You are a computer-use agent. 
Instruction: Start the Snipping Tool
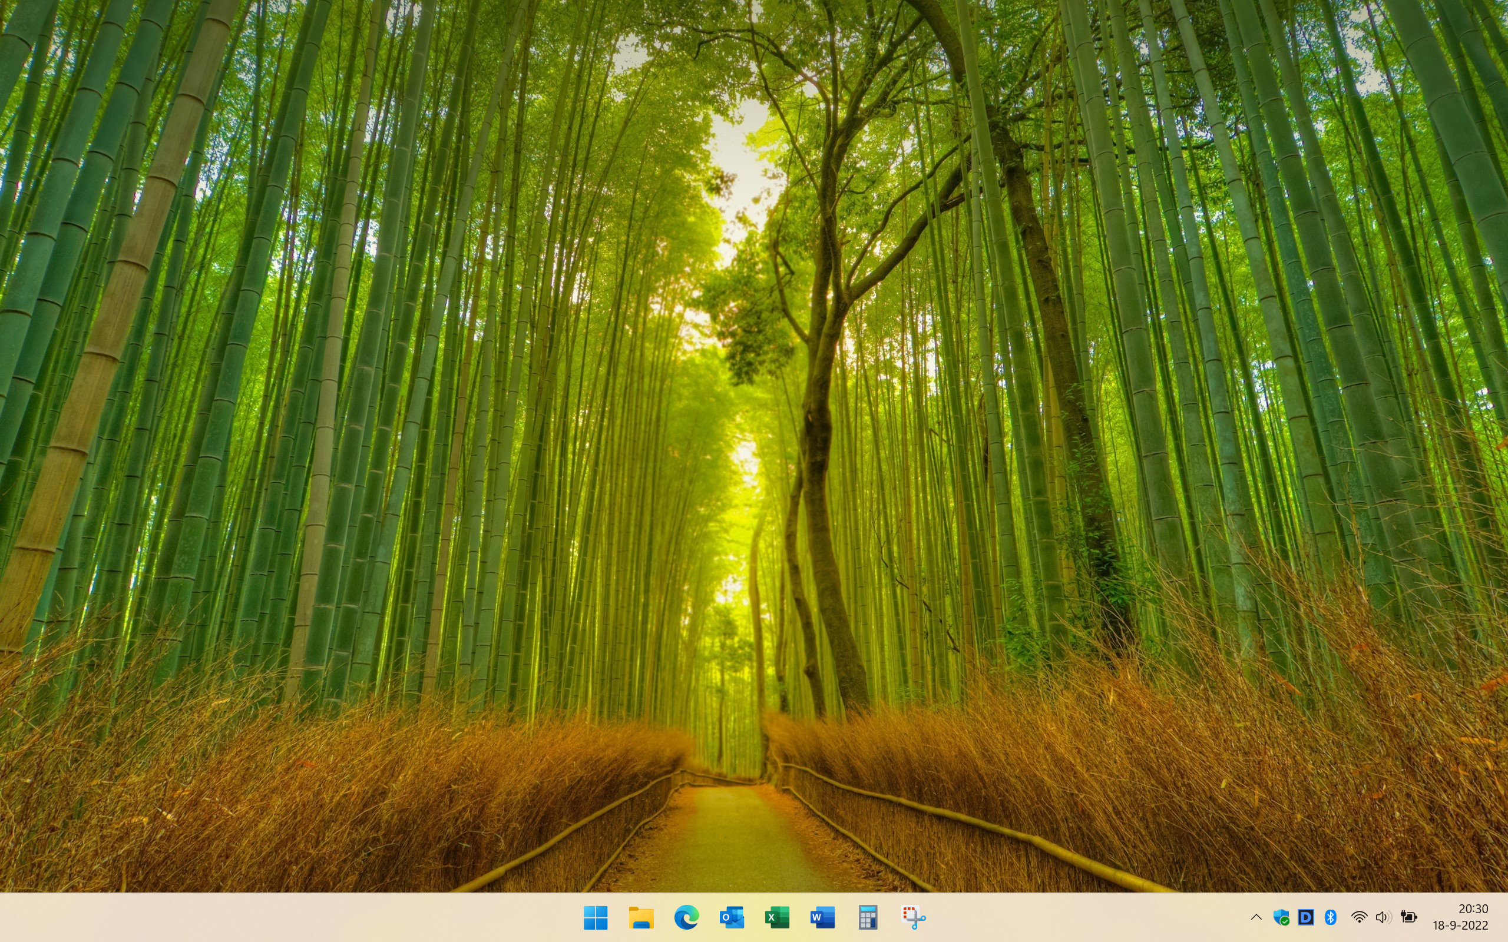pos(914,917)
